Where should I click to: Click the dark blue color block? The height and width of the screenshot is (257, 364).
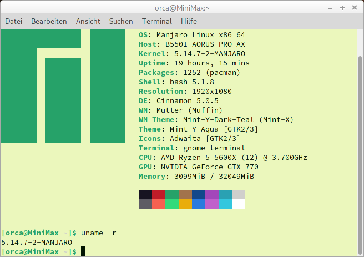[199, 194]
